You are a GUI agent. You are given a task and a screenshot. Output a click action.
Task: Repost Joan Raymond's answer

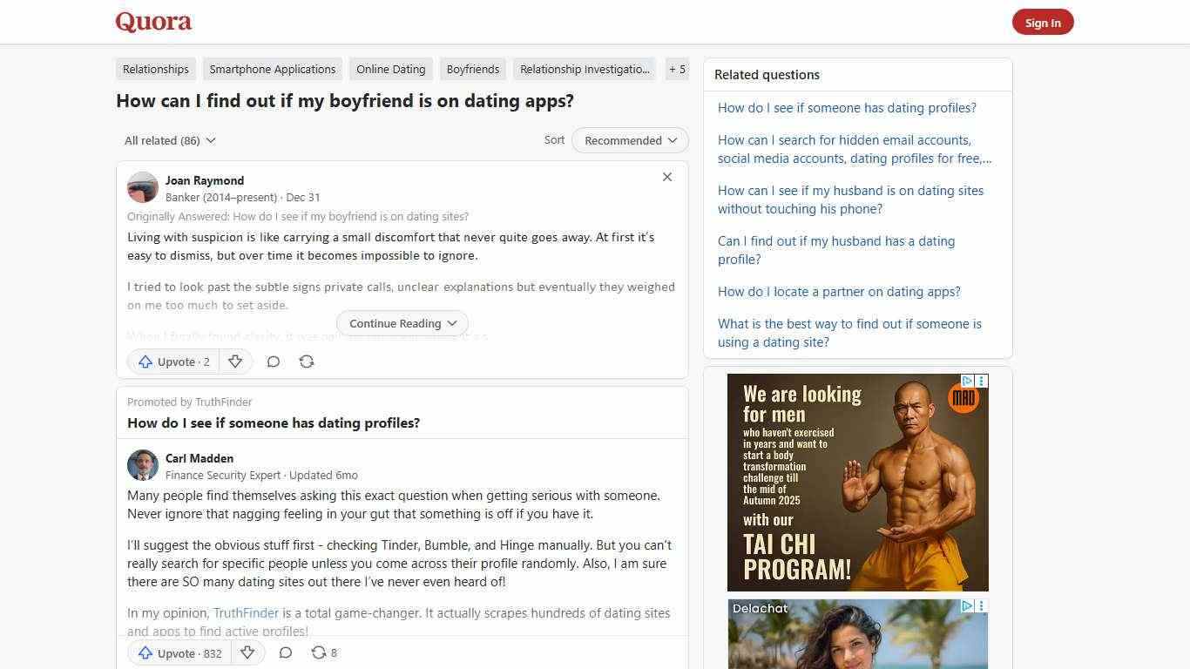[307, 362]
